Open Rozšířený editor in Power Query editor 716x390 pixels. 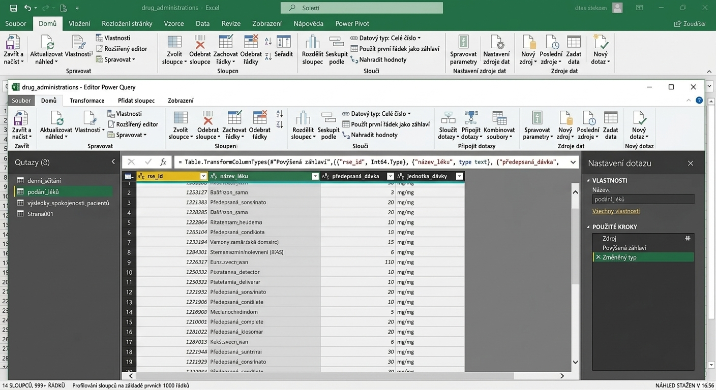133,124
